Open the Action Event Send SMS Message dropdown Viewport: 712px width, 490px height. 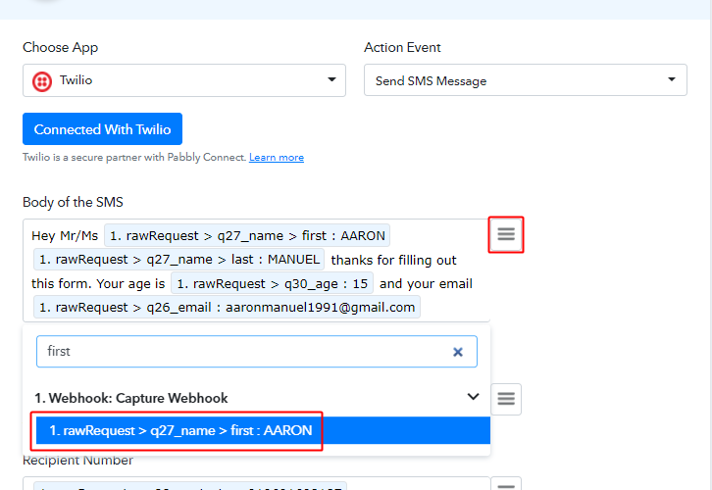tap(526, 80)
